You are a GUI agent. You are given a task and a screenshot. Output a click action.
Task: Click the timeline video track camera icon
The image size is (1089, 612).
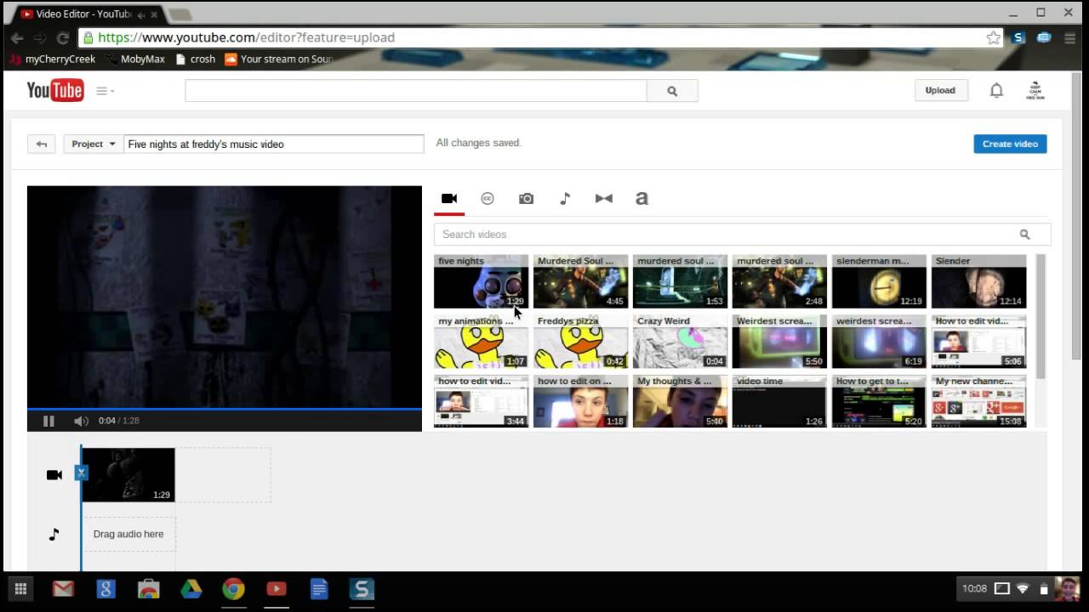54,475
